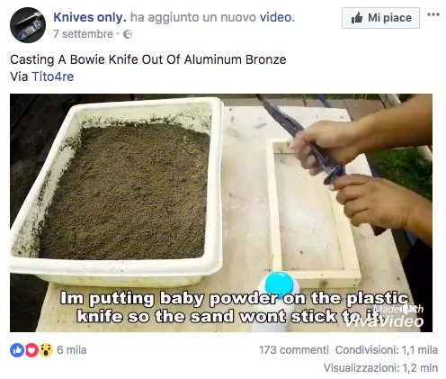Click the baby powder subtitle text on video
The height and width of the screenshot is (379, 446).
pos(234,307)
